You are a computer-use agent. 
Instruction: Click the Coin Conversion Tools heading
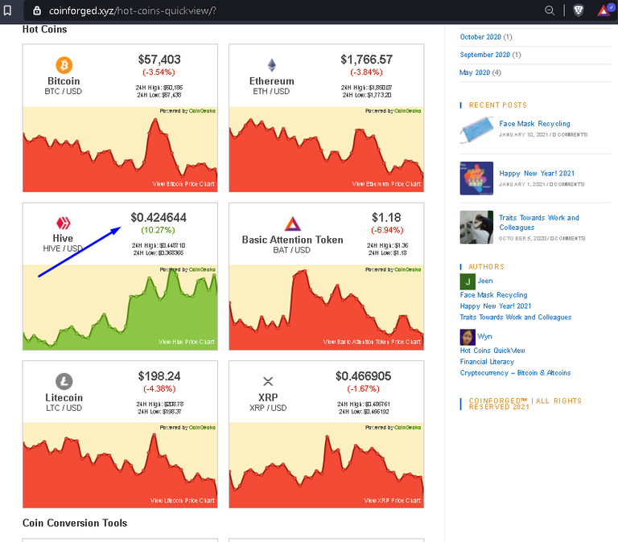click(x=75, y=523)
